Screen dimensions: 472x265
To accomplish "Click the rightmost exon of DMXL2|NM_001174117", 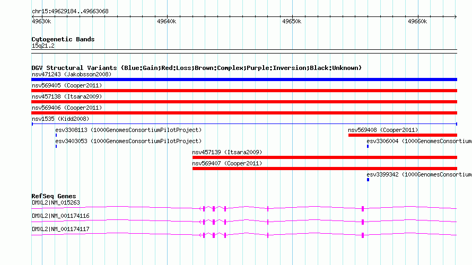I will click(363, 235).
